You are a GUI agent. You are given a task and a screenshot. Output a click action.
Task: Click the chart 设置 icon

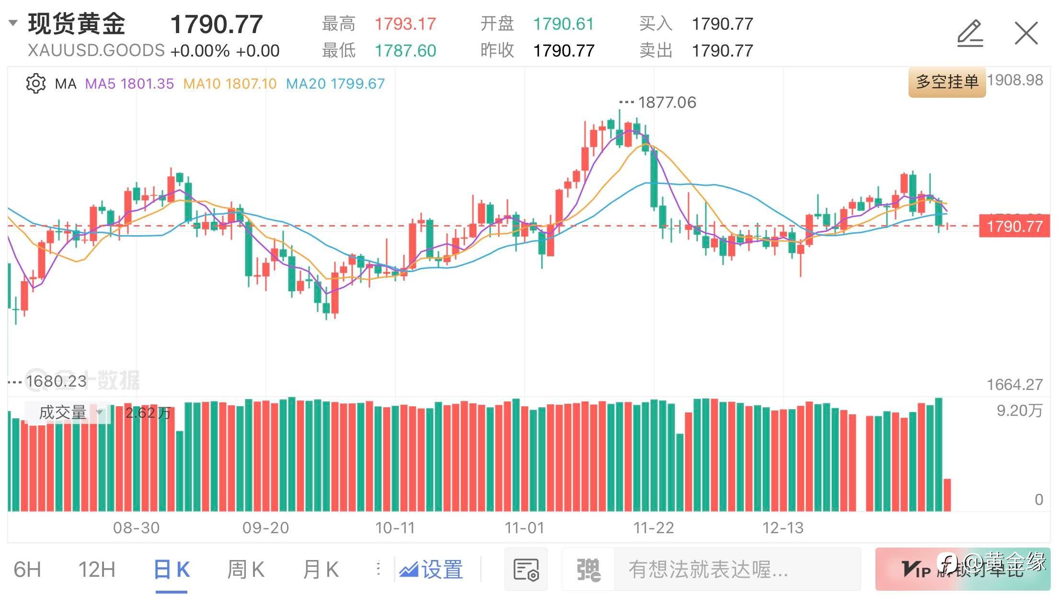click(x=431, y=569)
